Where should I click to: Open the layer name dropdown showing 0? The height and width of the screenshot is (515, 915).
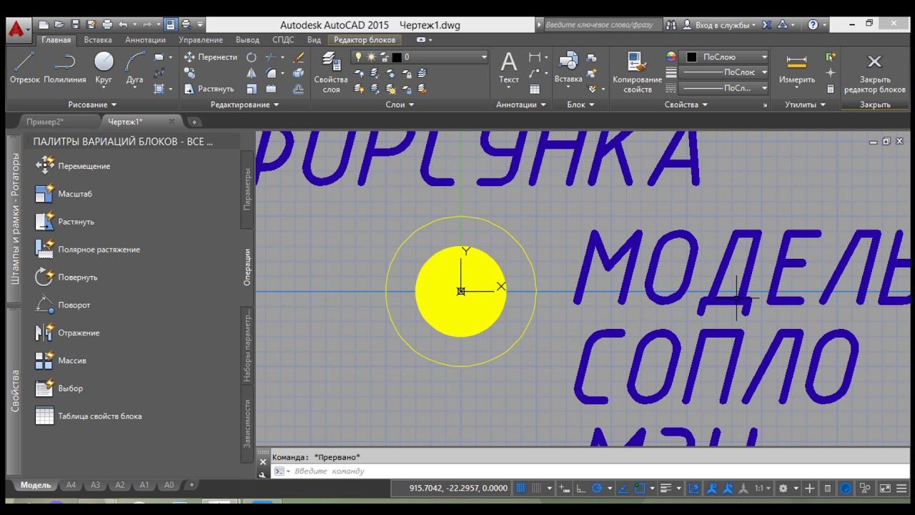[x=420, y=57]
